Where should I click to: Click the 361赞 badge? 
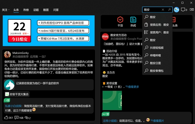106,114
